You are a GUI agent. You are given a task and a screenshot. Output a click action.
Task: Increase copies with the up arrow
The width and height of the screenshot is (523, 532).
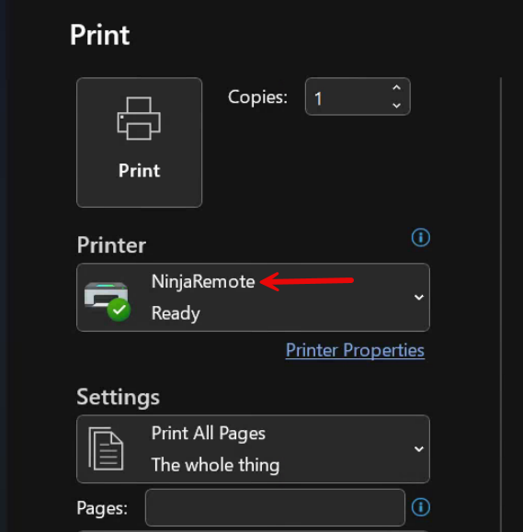(x=396, y=88)
